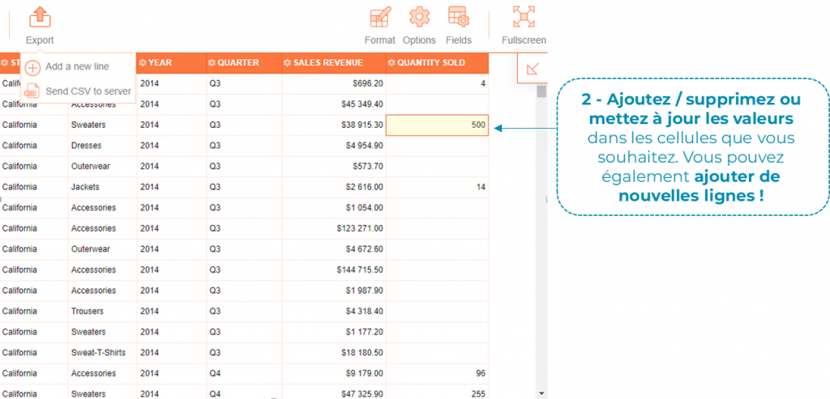Switch to Fullscreen mode
Viewport: 830px width, 399px height.
click(x=524, y=18)
